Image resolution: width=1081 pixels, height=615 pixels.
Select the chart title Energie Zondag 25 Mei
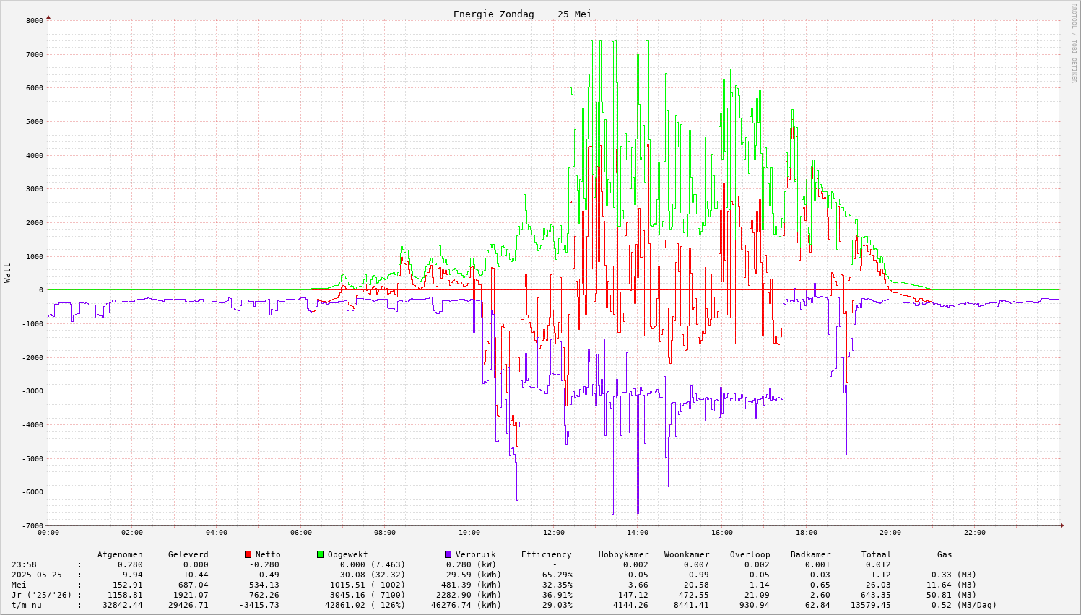522,14
